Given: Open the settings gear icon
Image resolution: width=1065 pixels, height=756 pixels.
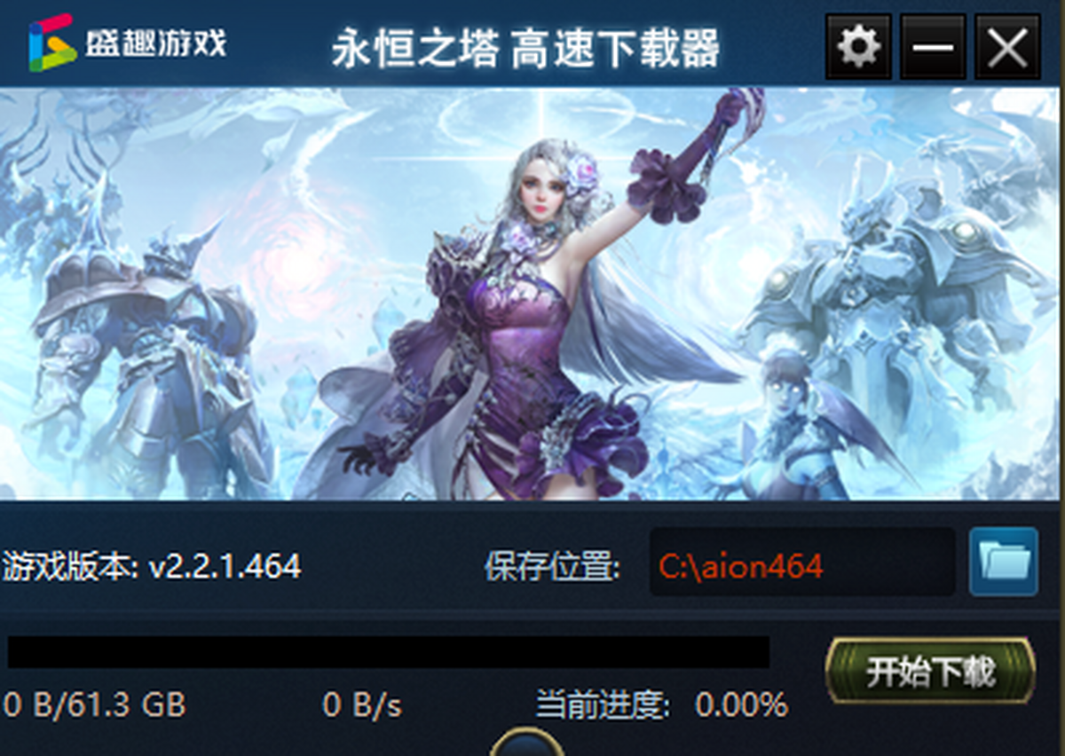Looking at the screenshot, I should click(858, 46).
